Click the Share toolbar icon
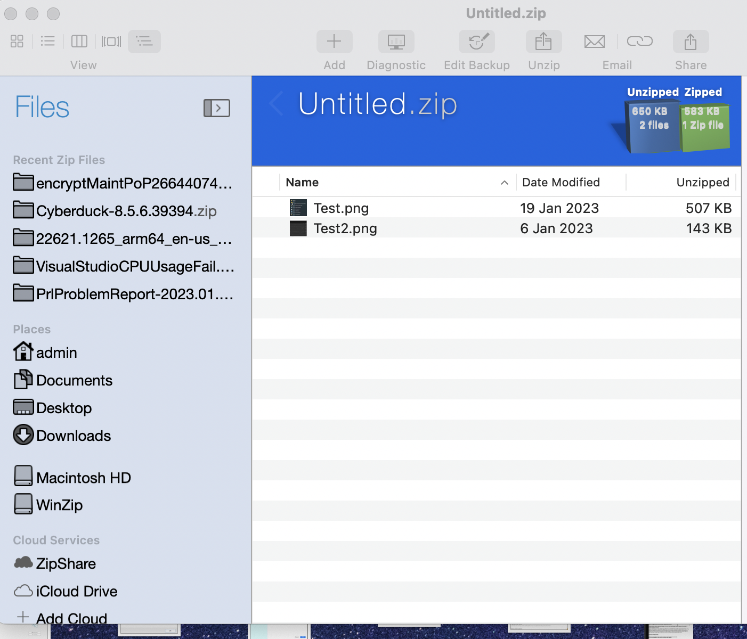747x639 pixels. click(x=691, y=42)
